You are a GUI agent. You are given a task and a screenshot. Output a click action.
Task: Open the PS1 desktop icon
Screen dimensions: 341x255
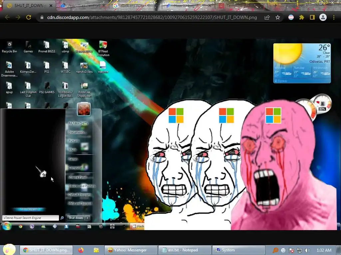47,67
